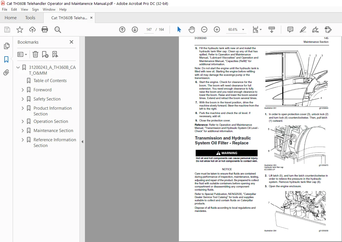This screenshot has height=242, width=342.
Task: Open the File menu
Action: (5, 9)
